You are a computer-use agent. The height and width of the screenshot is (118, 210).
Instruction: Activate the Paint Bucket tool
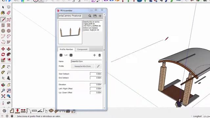tap(3, 13)
